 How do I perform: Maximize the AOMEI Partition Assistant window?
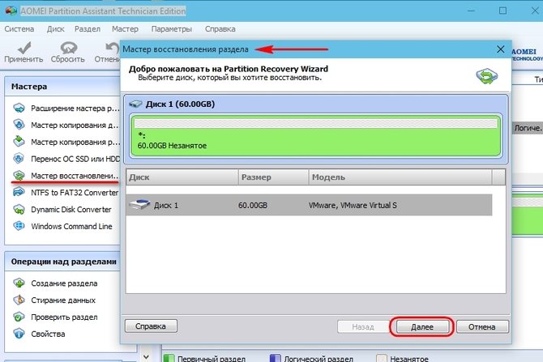pos(502,11)
